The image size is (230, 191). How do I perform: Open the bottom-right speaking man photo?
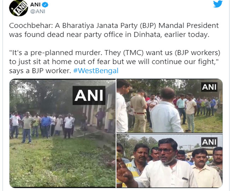[169, 161]
